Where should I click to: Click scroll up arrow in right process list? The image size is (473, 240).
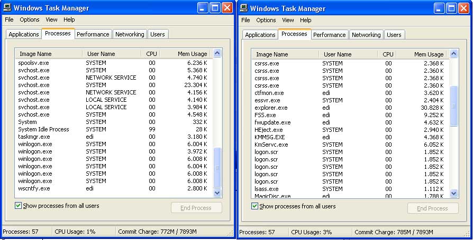coord(454,54)
